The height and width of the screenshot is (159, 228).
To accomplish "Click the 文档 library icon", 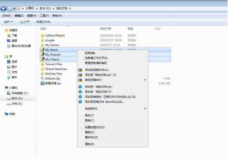I will (x=9, y=72).
